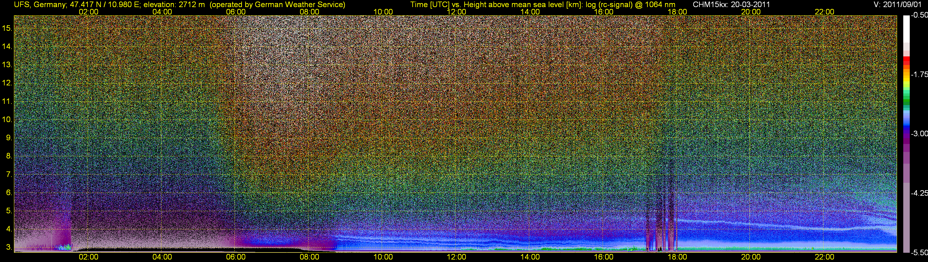The height and width of the screenshot is (262, 928).
Task: Click the "04:00" label on the top time axis
Action: (x=162, y=12)
